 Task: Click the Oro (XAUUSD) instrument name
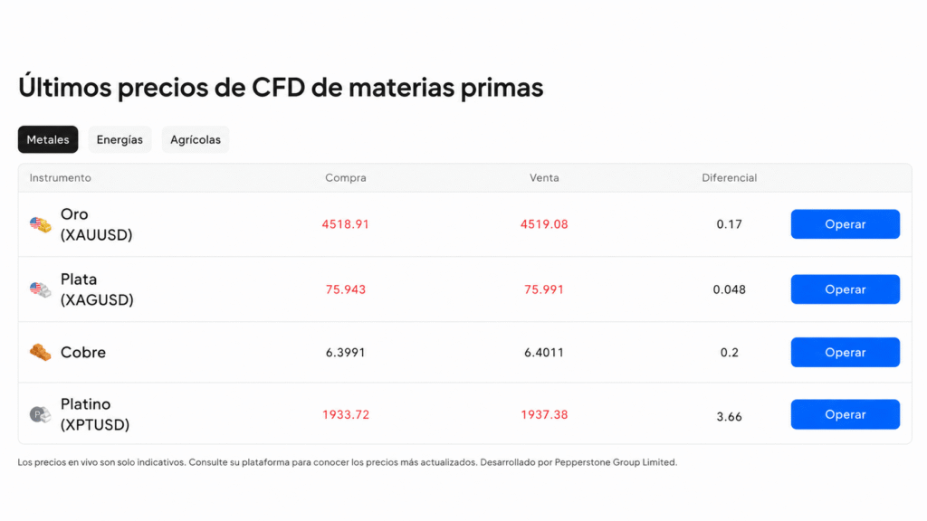(96, 224)
